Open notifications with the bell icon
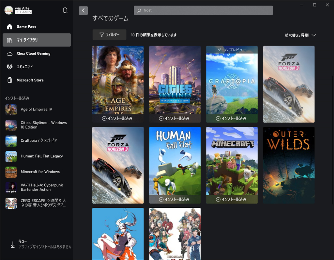The width and height of the screenshot is (334, 260). (x=65, y=10)
